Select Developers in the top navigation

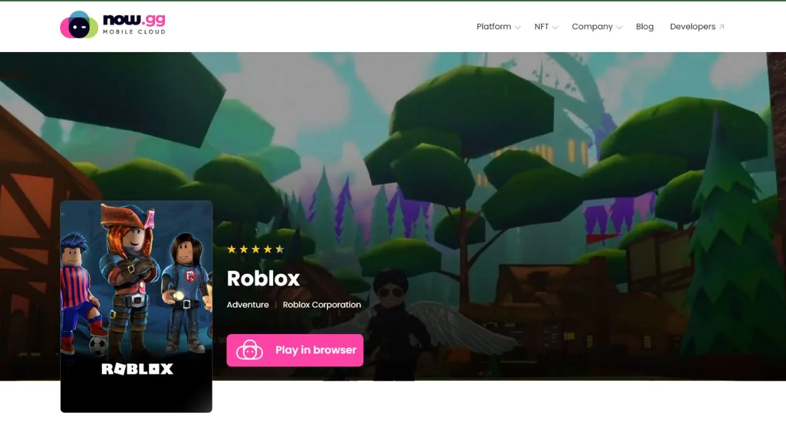click(x=693, y=26)
